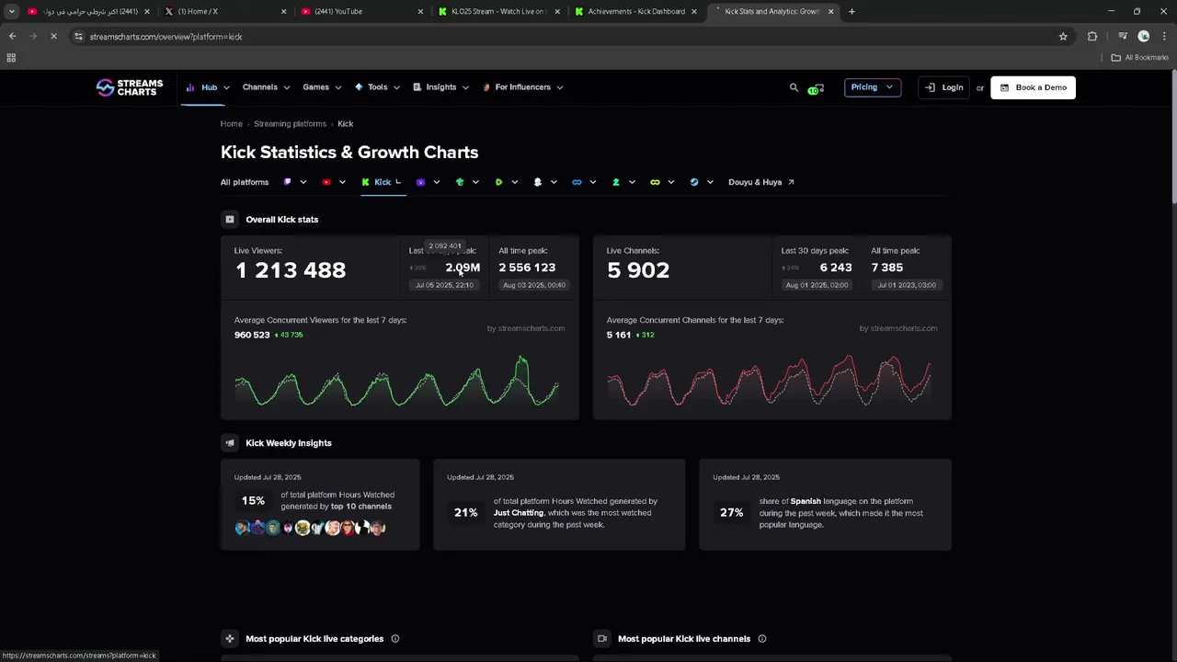Click the Streams Charts logo
The image size is (1177, 662).
coord(130,87)
